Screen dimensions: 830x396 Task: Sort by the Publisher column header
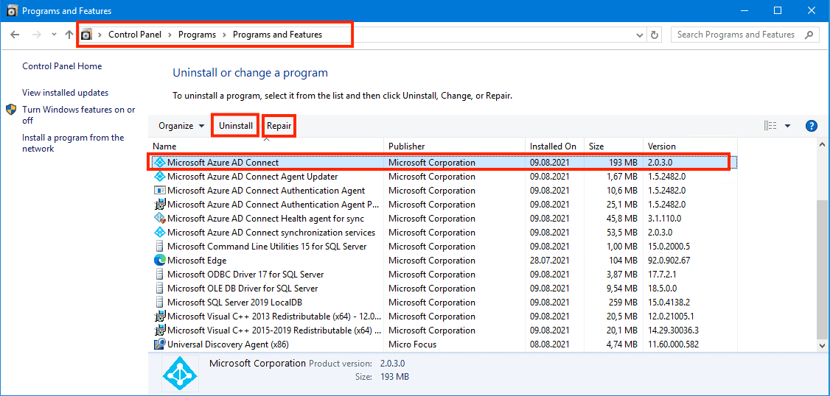point(455,146)
